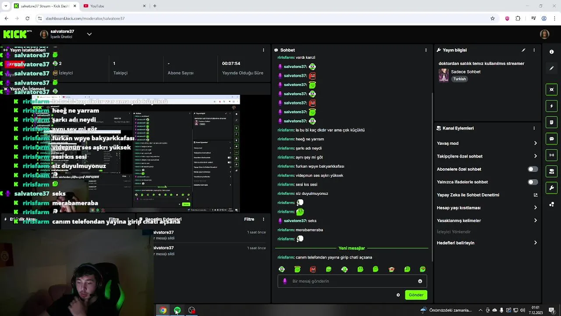This screenshot has width=561, height=316.
Task: Click the first white-headed emote in the quick bar
Action: (x=282, y=269)
